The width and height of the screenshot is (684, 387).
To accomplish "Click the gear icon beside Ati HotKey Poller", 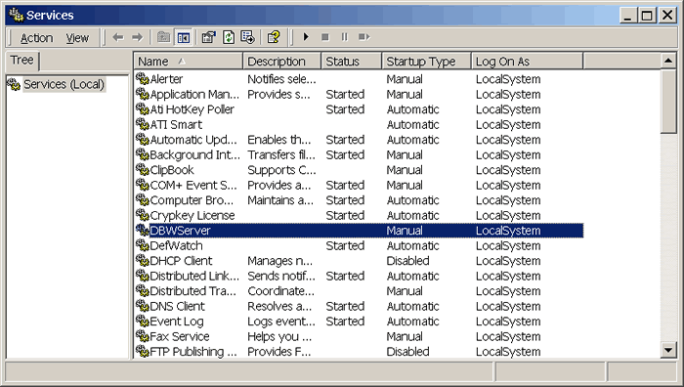I will (143, 109).
